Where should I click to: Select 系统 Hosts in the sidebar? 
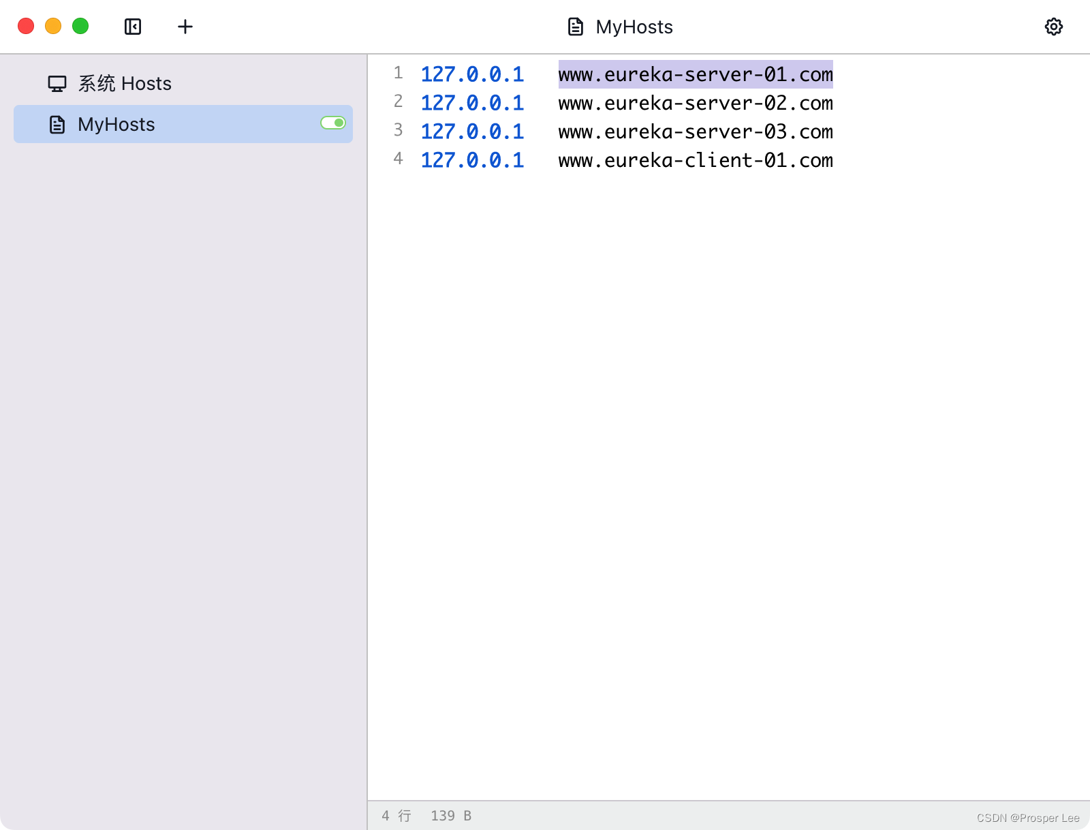pos(183,83)
